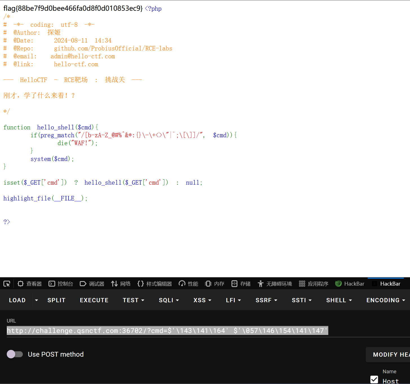The width and height of the screenshot is (410, 384).
Task: Open the XSS dropdown menu
Action: pos(202,300)
